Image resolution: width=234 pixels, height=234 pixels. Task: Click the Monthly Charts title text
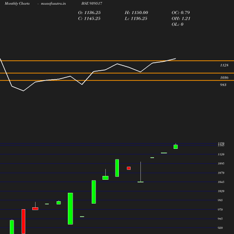17,3
